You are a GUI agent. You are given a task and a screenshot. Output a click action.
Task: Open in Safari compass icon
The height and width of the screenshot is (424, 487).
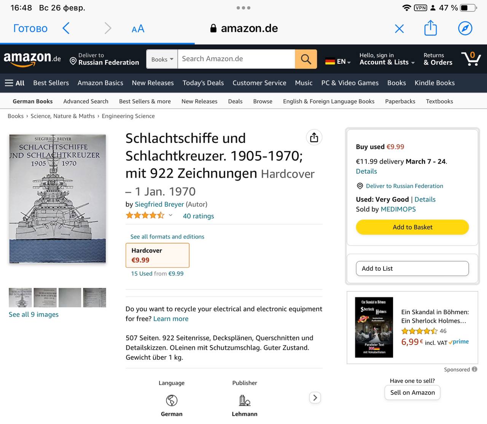coord(465,29)
